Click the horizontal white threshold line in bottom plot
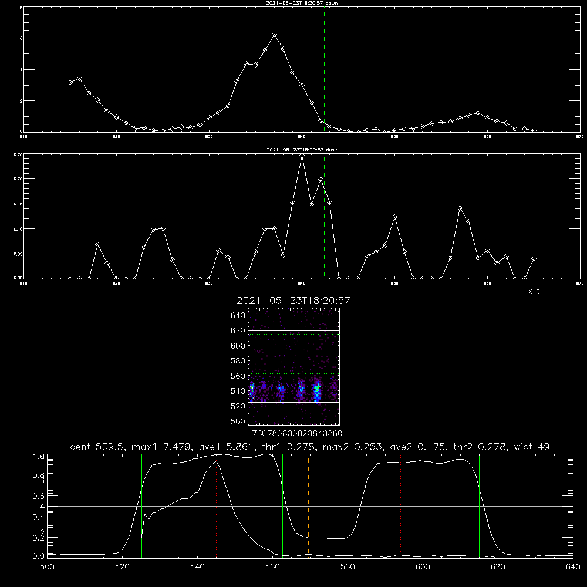This screenshot has height=587, width=587. pyautogui.click(x=310, y=506)
